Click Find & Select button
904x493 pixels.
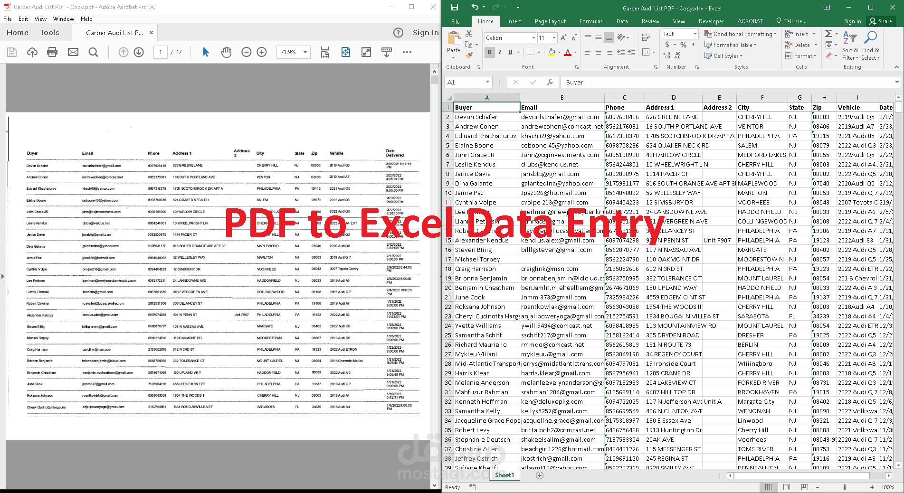pos(871,46)
